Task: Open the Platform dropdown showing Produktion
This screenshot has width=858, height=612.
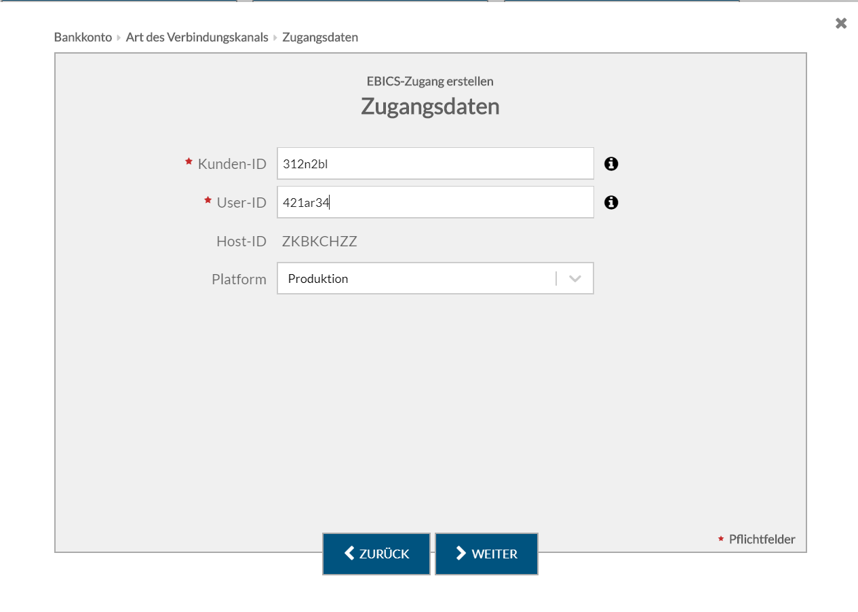Action: pyautogui.click(x=435, y=278)
